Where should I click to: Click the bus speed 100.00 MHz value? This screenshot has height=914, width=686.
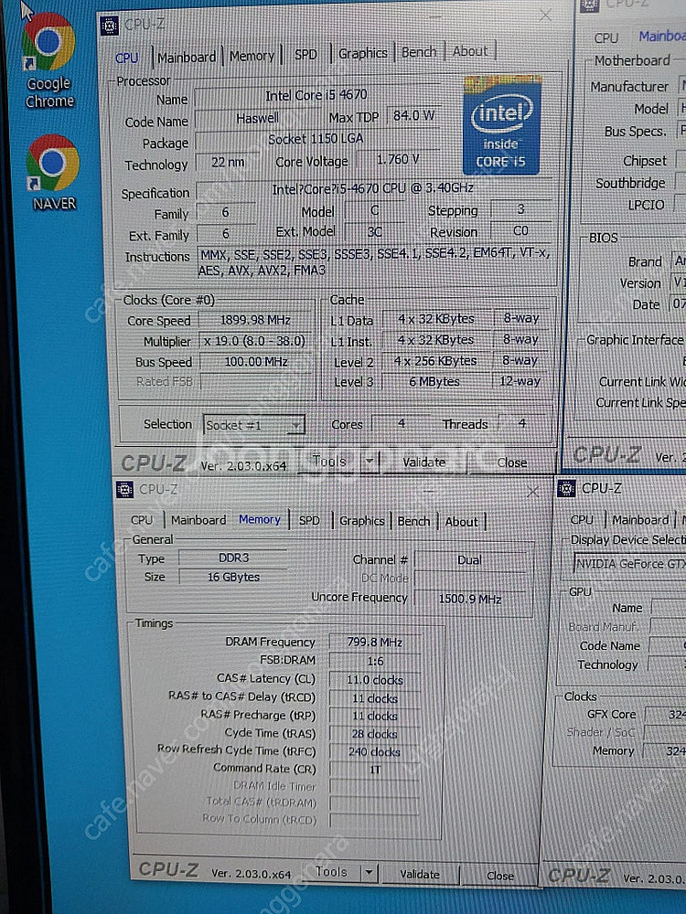click(x=255, y=362)
